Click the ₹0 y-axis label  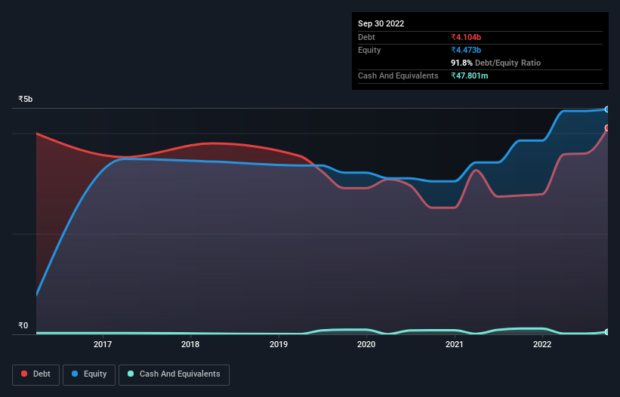[x=23, y=325]
